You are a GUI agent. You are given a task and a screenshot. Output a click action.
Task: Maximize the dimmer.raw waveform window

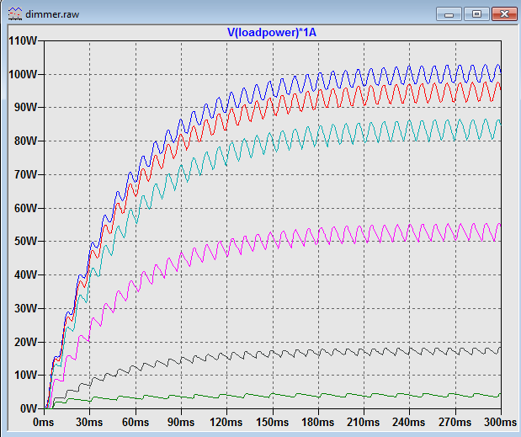click(476, 14)
